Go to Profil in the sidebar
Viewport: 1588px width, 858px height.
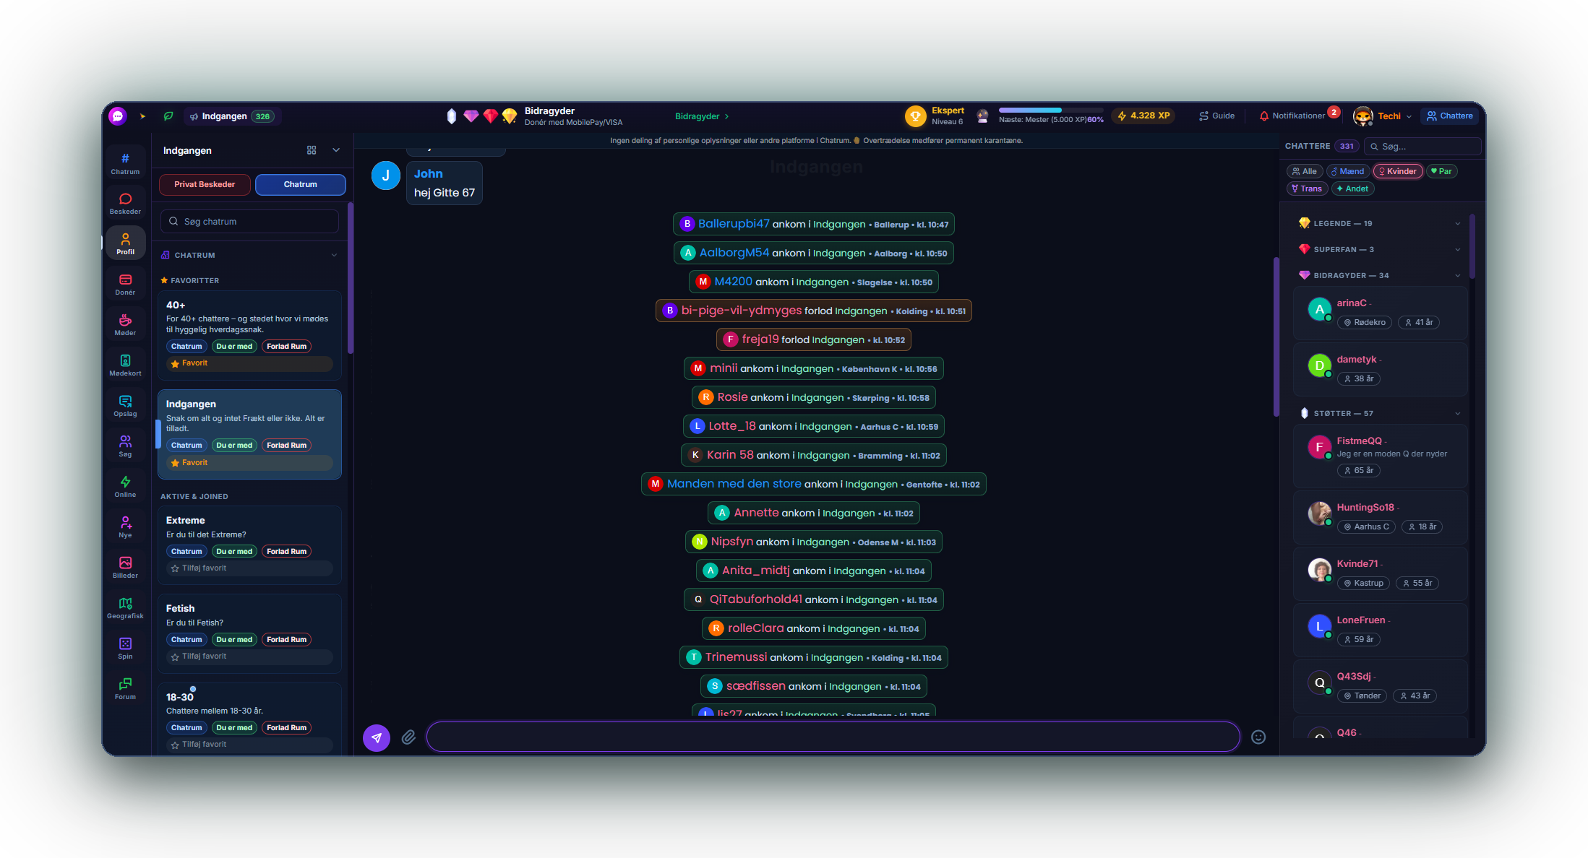point(125,244)
